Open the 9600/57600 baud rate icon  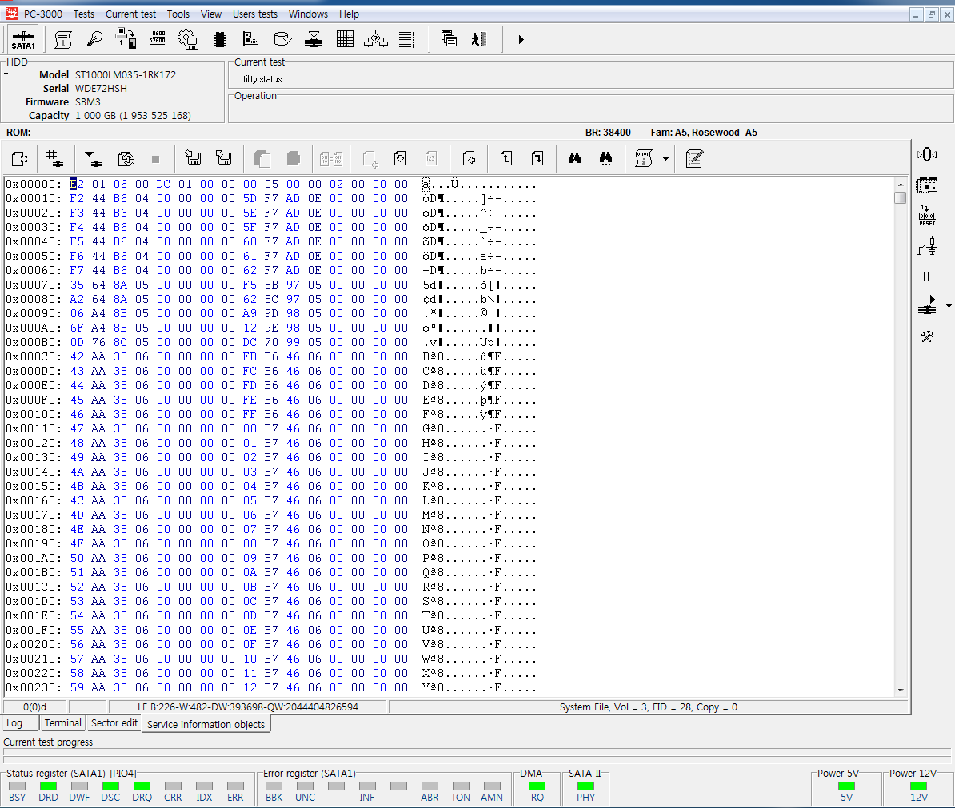point(157,39)
